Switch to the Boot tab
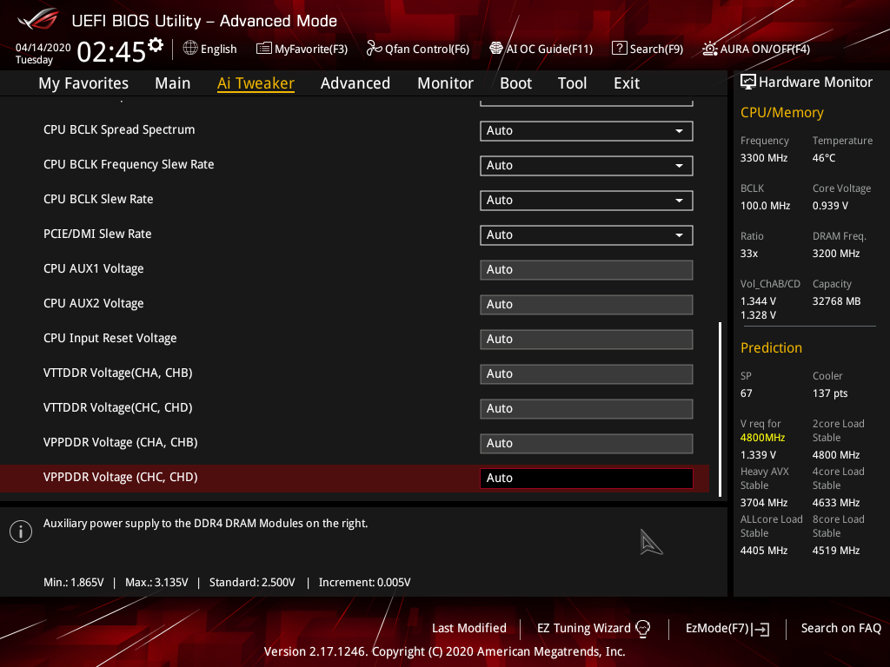Viewport: 890px width, 667px height. 515,83
